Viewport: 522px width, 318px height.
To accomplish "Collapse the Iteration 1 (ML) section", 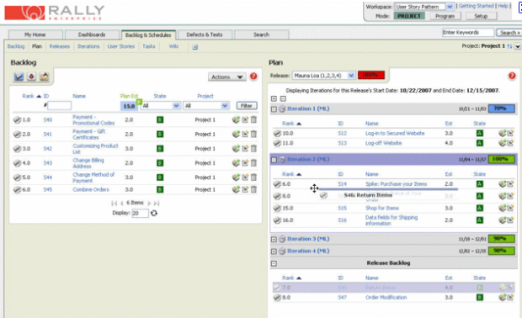I will [274, 109].
